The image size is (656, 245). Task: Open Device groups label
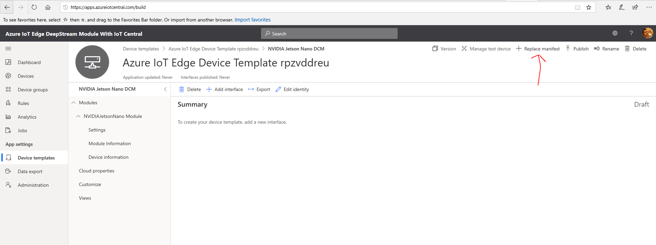[x=33, y=90]
